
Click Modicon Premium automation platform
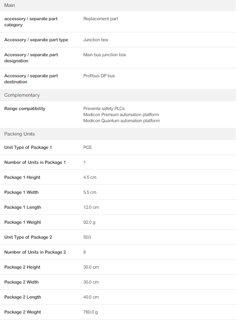point(121,115)
